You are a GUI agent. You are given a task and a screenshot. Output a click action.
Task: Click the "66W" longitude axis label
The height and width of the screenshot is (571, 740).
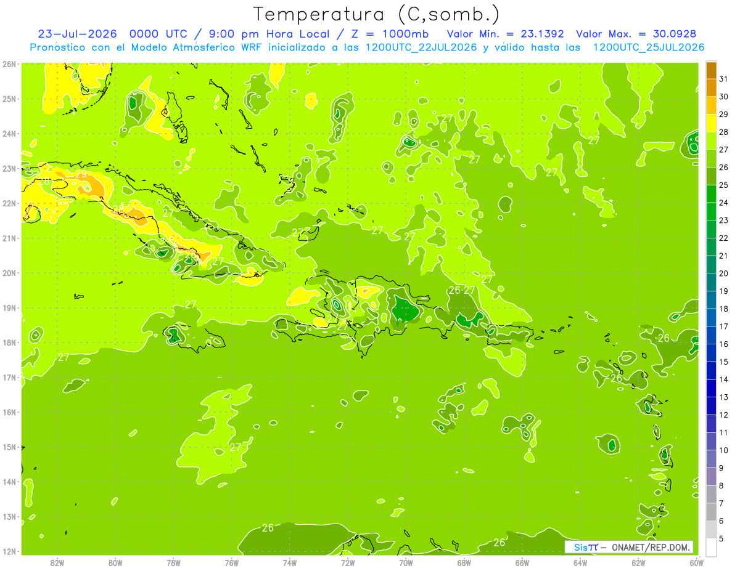522,562
